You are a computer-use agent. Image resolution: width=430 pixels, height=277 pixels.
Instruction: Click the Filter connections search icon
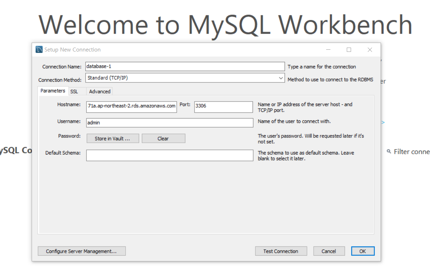[x=389, y=152]
